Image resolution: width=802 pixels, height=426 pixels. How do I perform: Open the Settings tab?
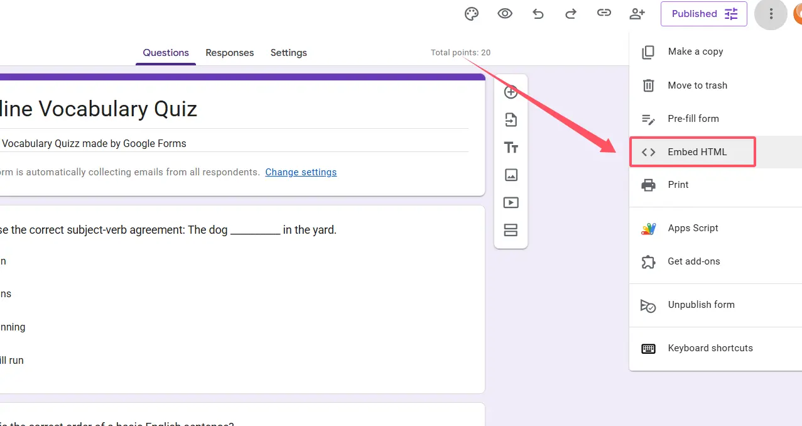pos(289,53)
